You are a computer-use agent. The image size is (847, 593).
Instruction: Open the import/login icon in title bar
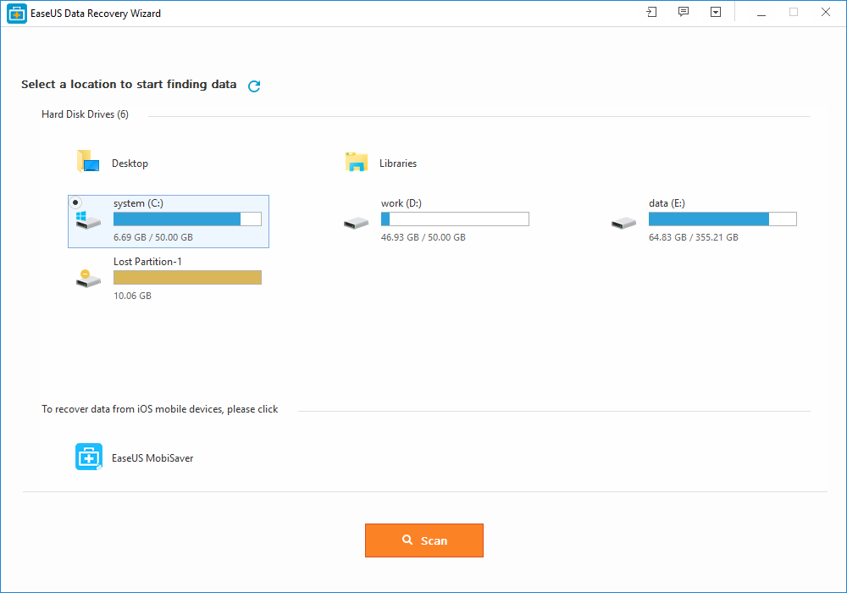651,12
